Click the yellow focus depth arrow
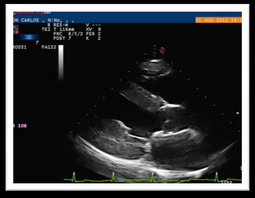Image resolution: width=255 pixels, height=198 pixels. (x=237, y=113)
